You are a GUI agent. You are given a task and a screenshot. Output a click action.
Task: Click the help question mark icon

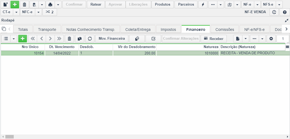pos(285,12)
